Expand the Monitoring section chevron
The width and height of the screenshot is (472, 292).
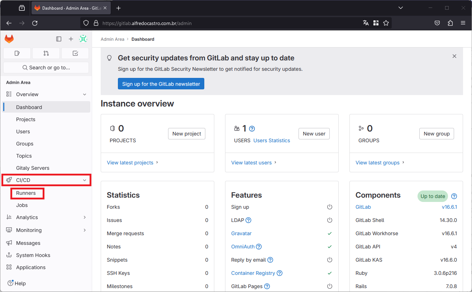(85, 230)
